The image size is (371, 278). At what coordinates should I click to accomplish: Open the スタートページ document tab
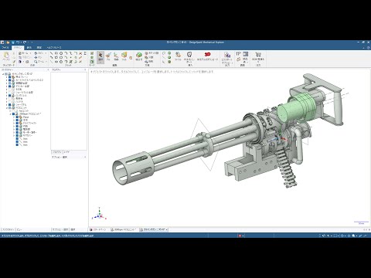99,229
